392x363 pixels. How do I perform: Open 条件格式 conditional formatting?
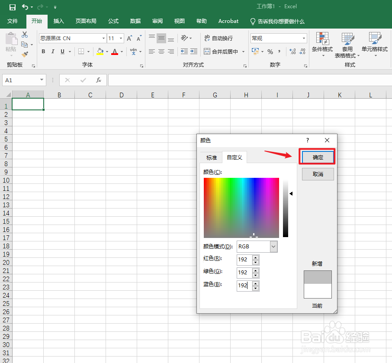coord(322,45)
